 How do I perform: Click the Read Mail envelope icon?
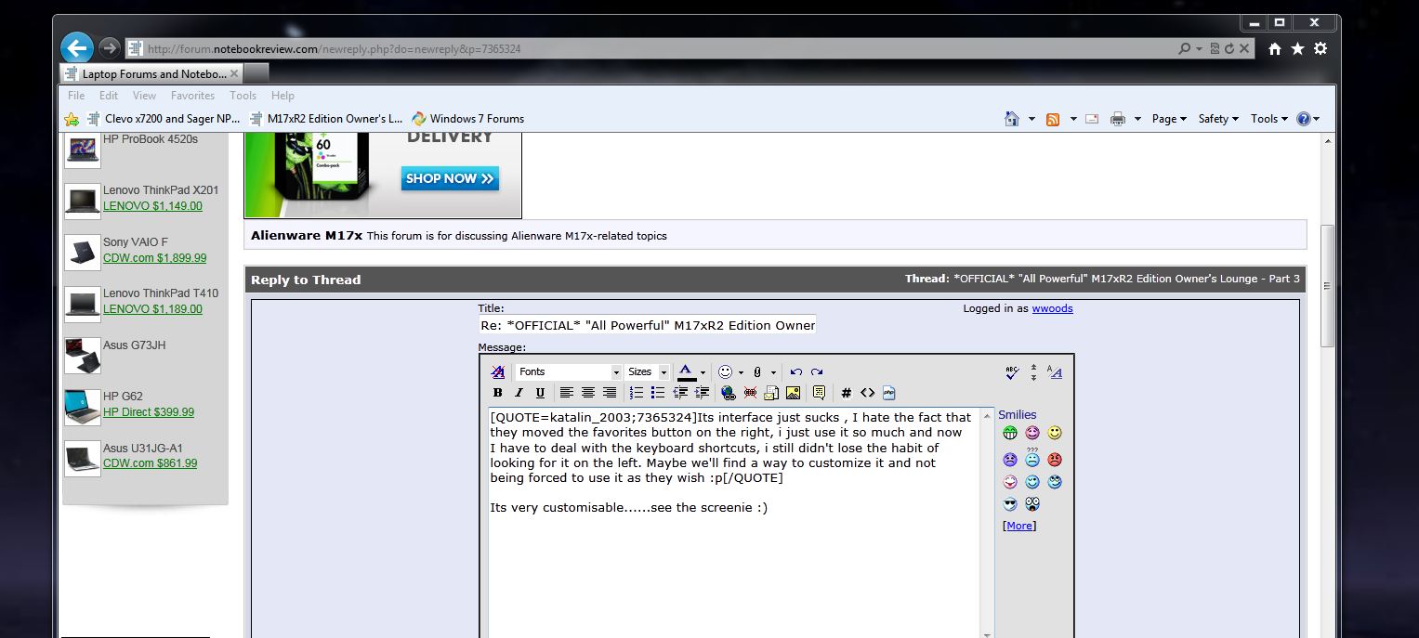coord(1092,119)
